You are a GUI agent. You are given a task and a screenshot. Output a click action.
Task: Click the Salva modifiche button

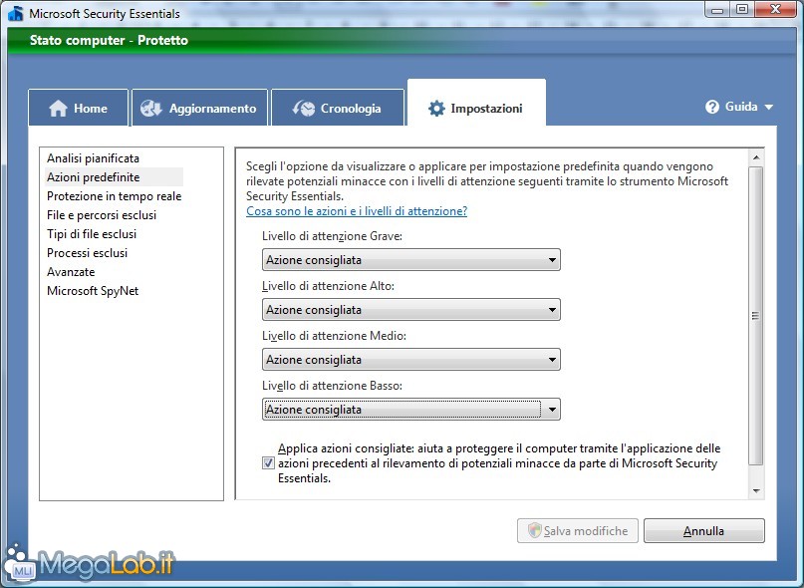click(578, 530)
